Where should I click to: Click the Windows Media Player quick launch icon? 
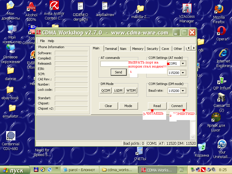pos(43,169)
